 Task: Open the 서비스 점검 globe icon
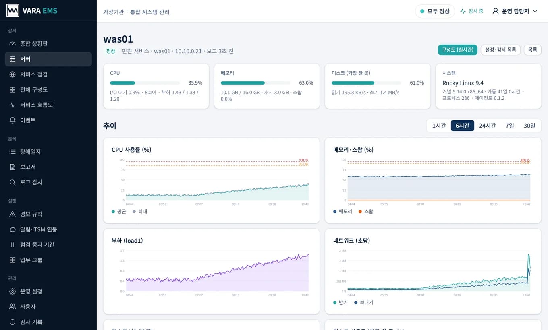click(x=12, y=74)
